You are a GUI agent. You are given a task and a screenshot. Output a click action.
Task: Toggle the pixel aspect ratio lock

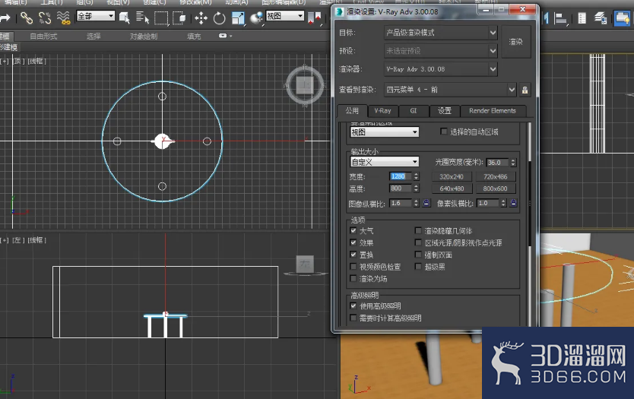pos(513,203)
